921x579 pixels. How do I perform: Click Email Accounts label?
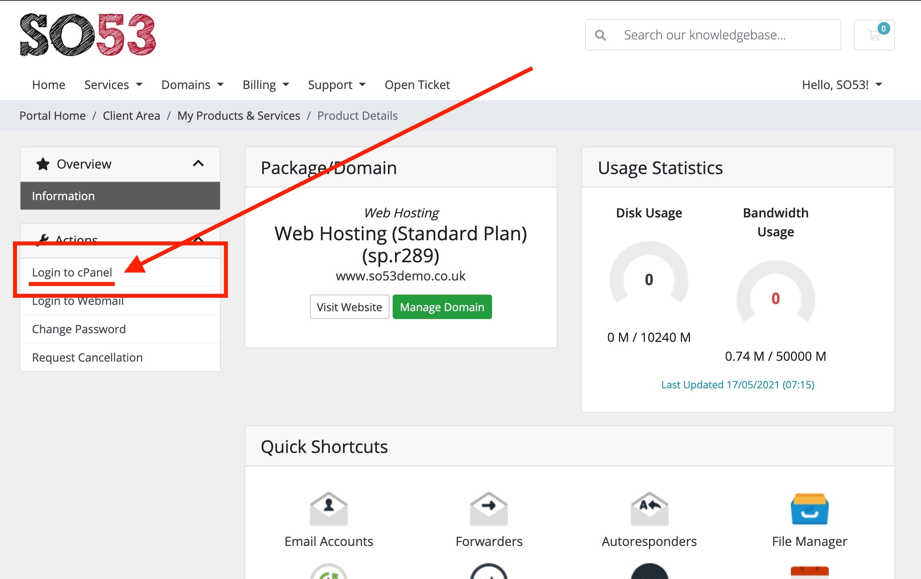click(x=329, y=541)
